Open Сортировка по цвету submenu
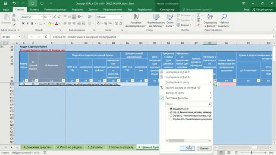The height and width of the screenshot is (155, 276). click(177, 82)
